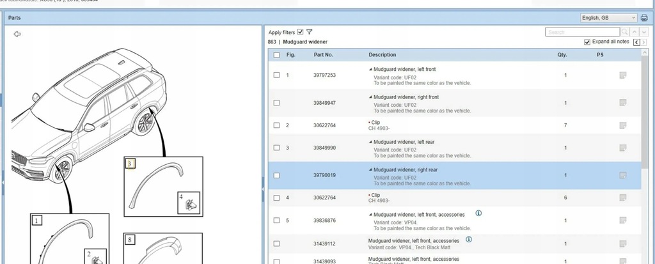Select callout 3 in the parts diagram
The width and height of the screenshot is (655, 264).
click(x=130, y=164)
